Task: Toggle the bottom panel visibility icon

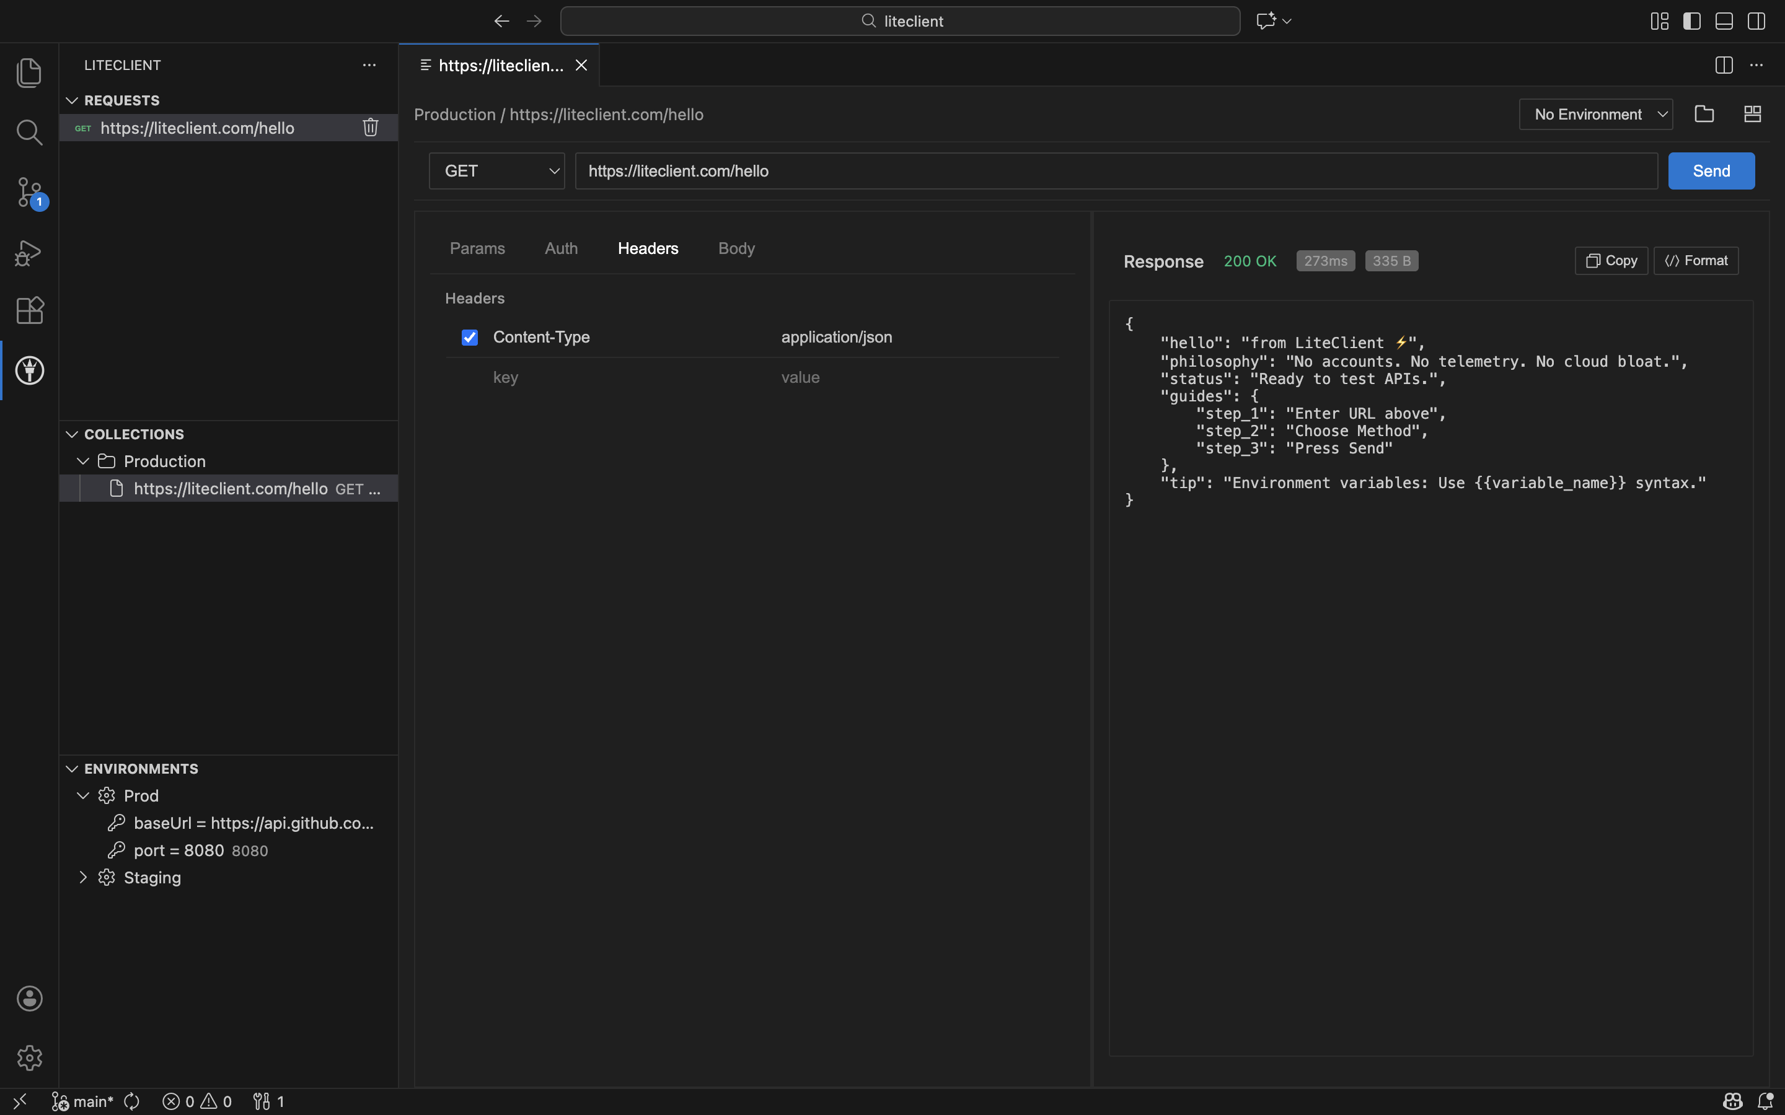Action: click(1724, 22)
